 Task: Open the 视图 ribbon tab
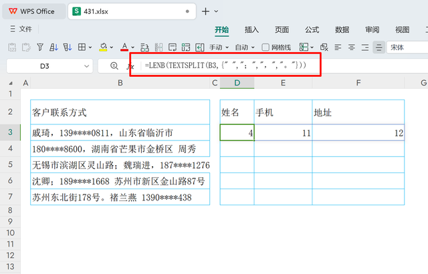[403, 29]
